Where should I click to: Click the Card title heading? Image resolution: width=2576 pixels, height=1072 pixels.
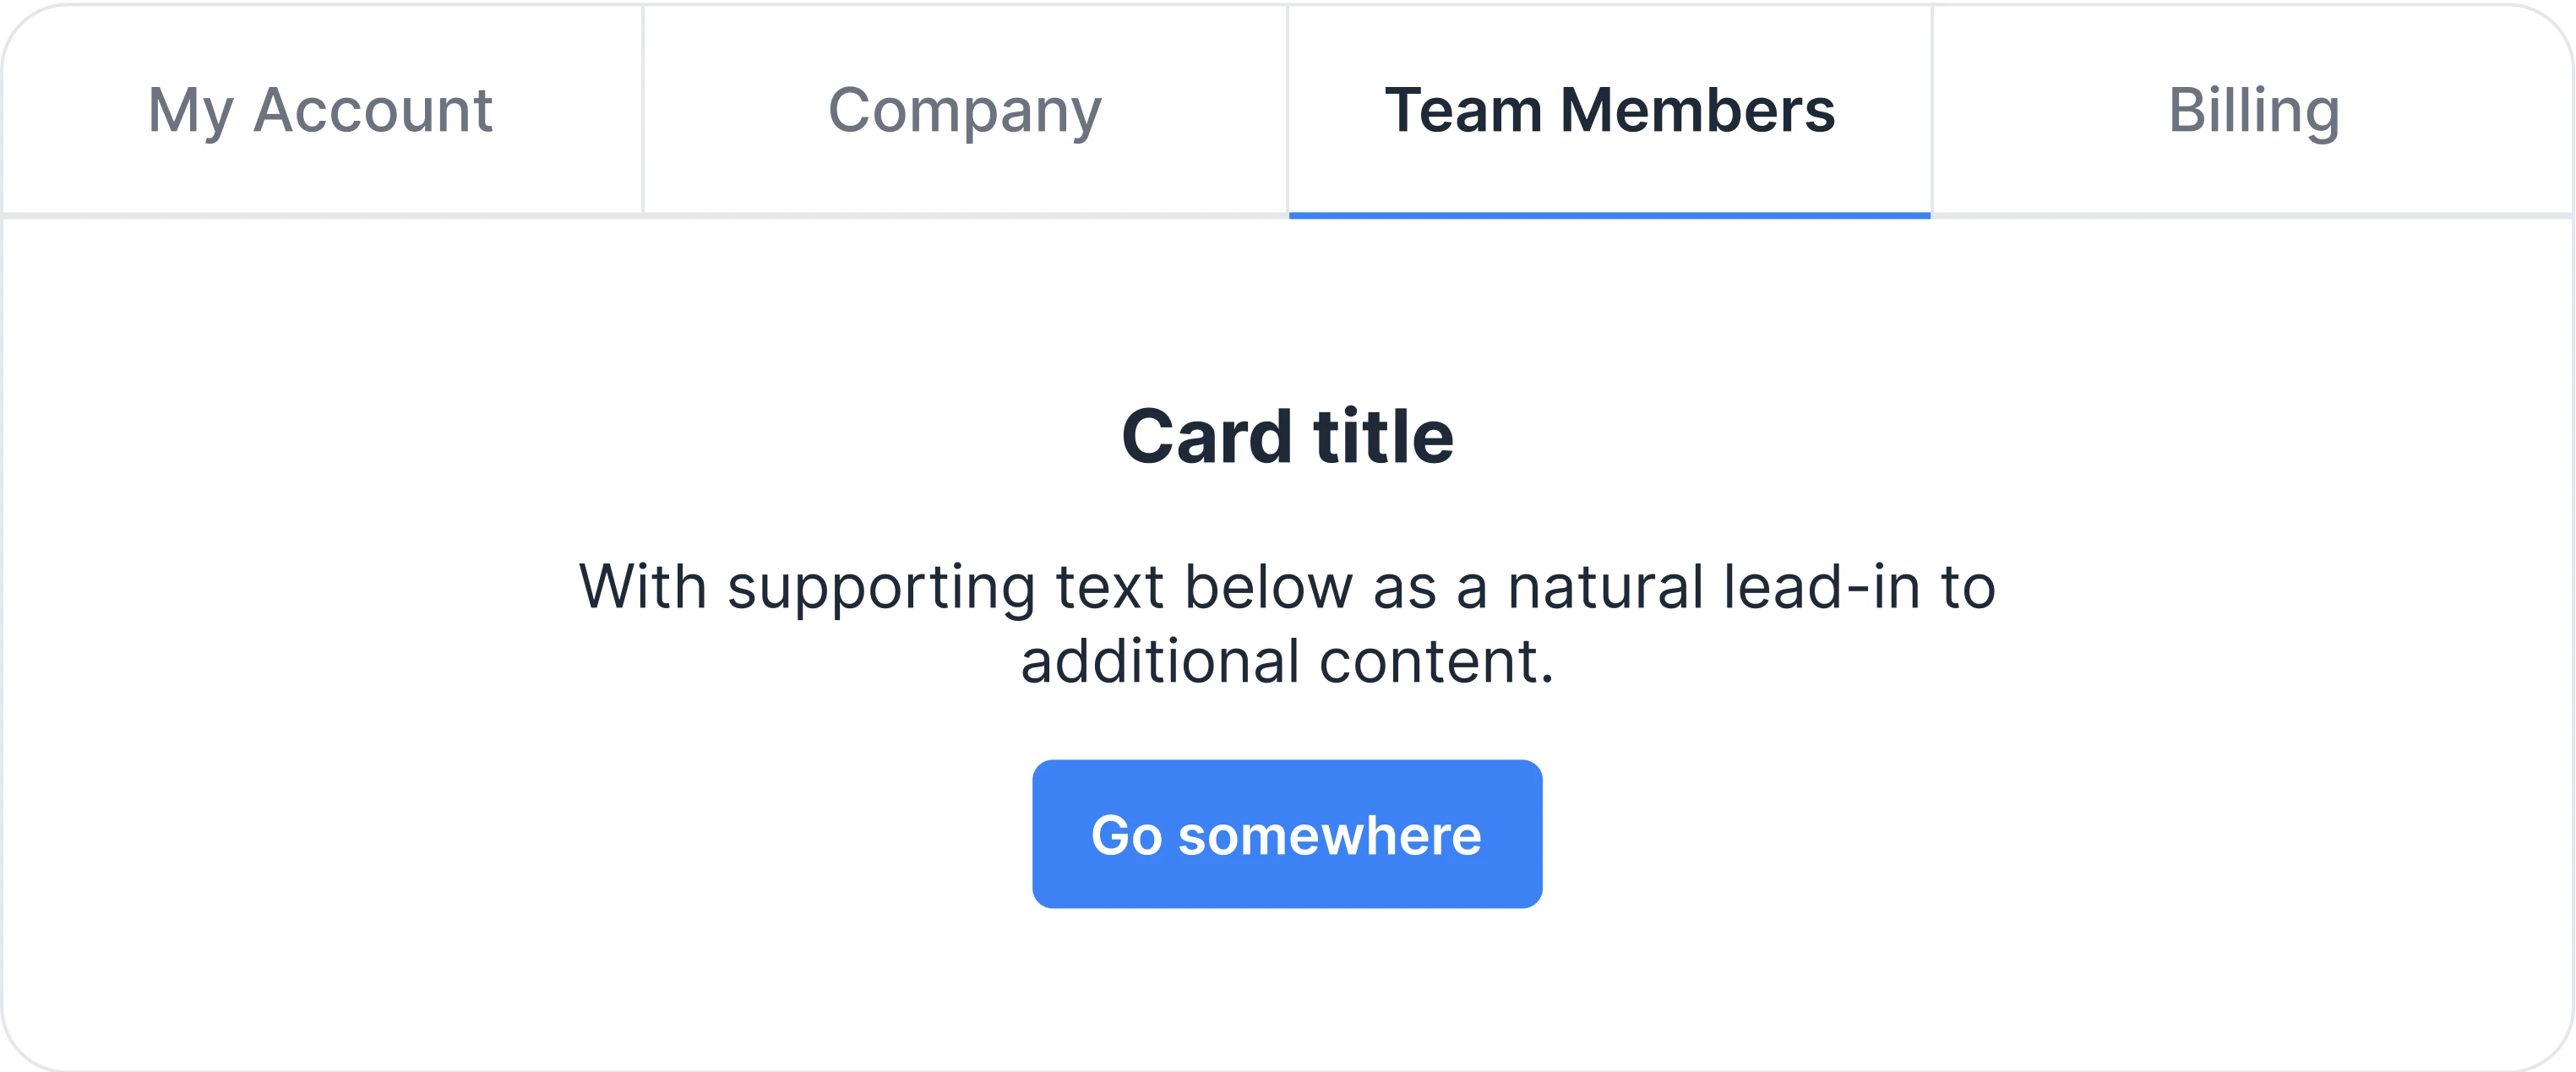[x=1287, y=437]
